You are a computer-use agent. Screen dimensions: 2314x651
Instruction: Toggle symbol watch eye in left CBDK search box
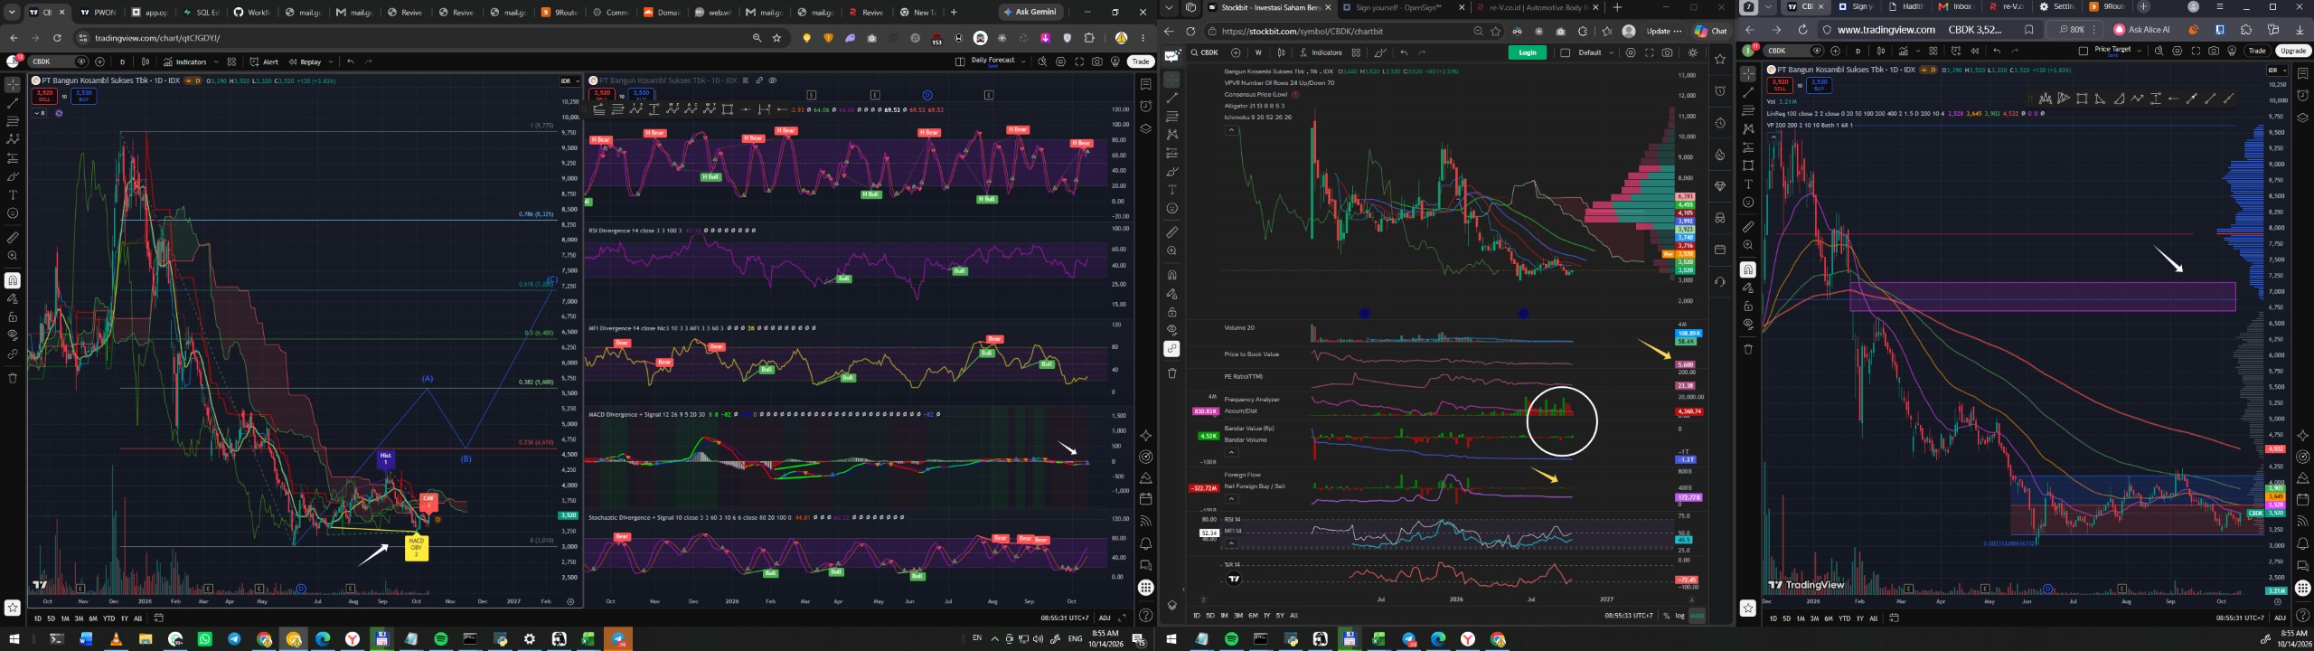(81, 61)
